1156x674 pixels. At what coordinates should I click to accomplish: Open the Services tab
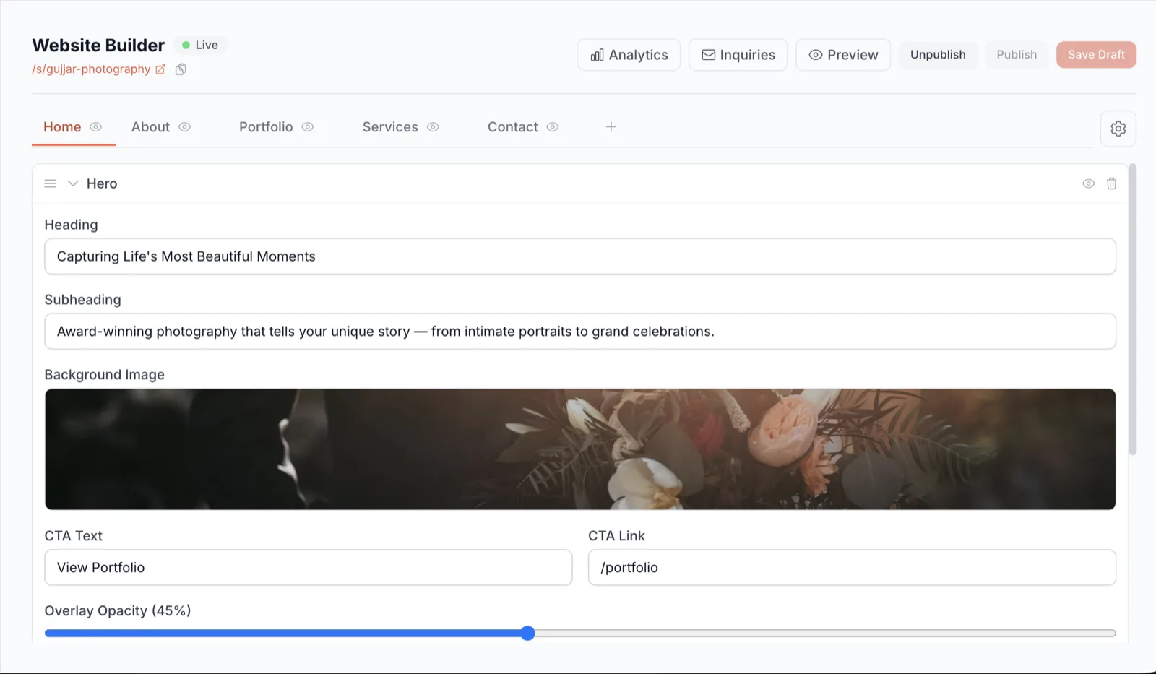point(390,126)
